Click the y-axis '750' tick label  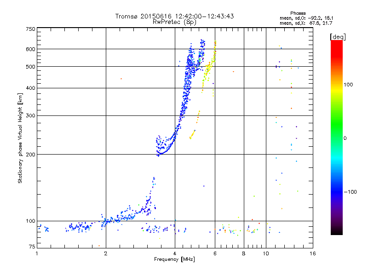point(31,29)
